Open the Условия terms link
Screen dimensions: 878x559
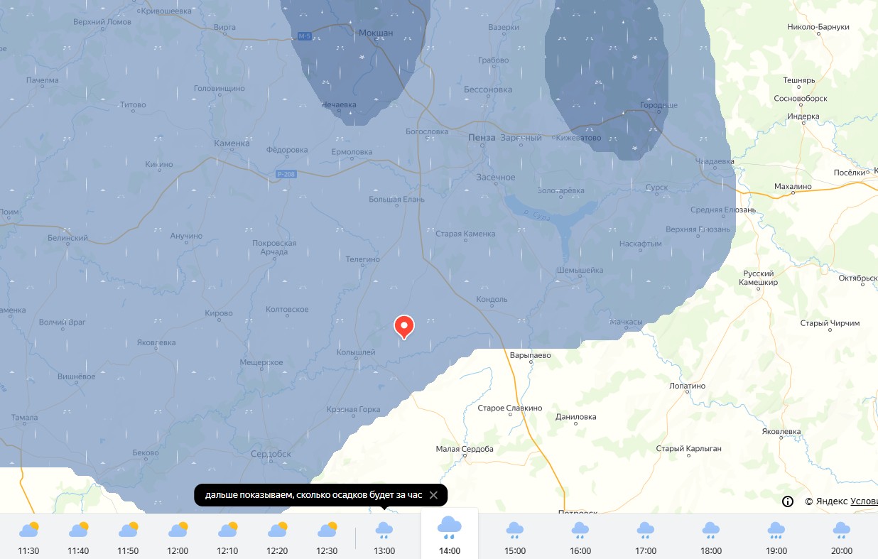click(x=863, y=501)
